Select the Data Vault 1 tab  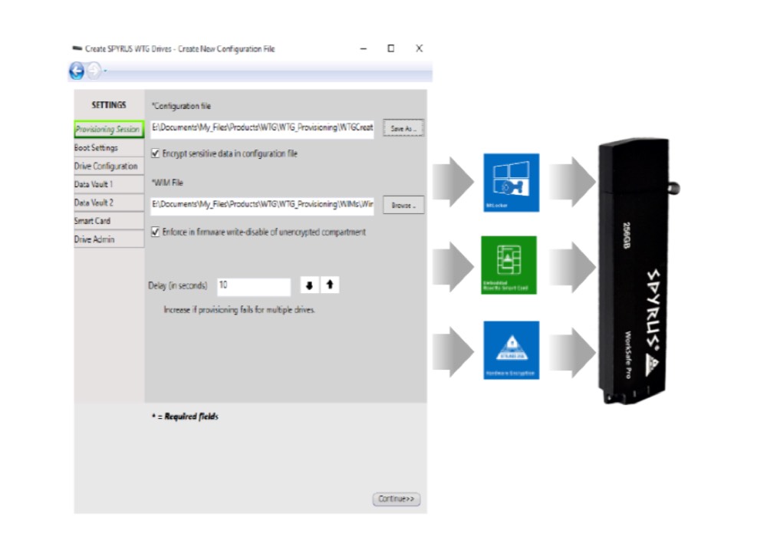point(109,184)
